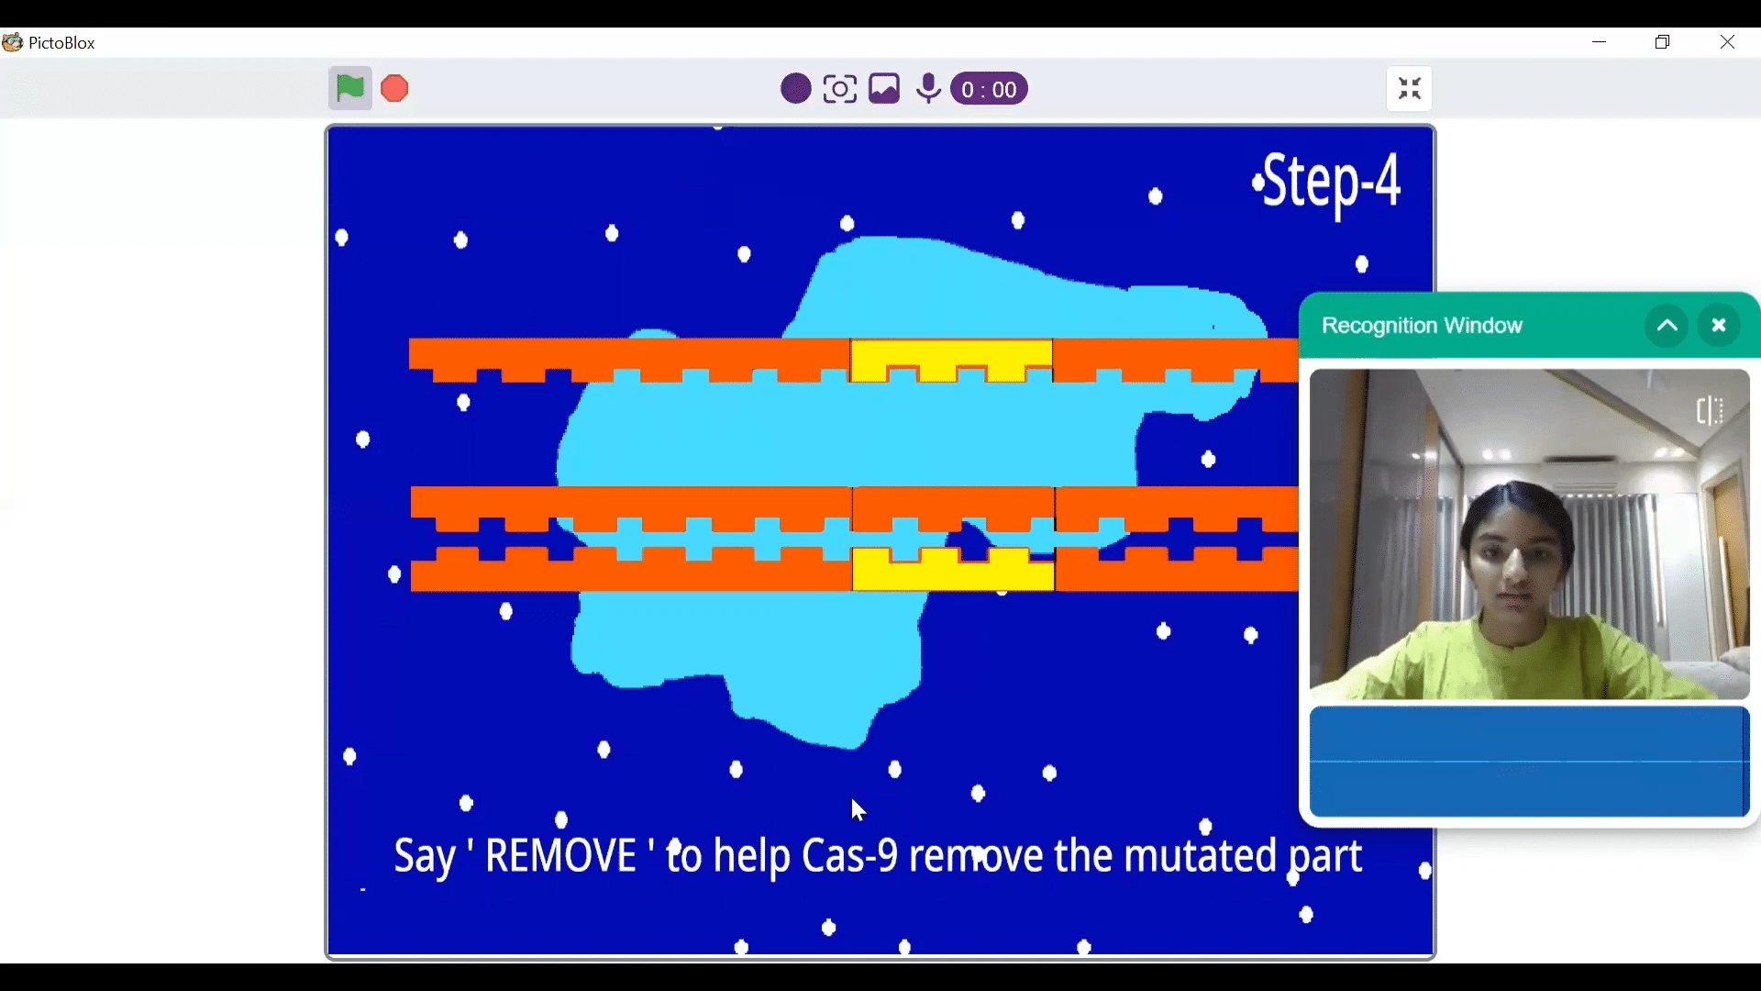The height and width of the screenshot is (991, 1761).
Task: Click the frame overlay icon on the webcam feed
Action: pyautogui.click(x=1710, y=411)
